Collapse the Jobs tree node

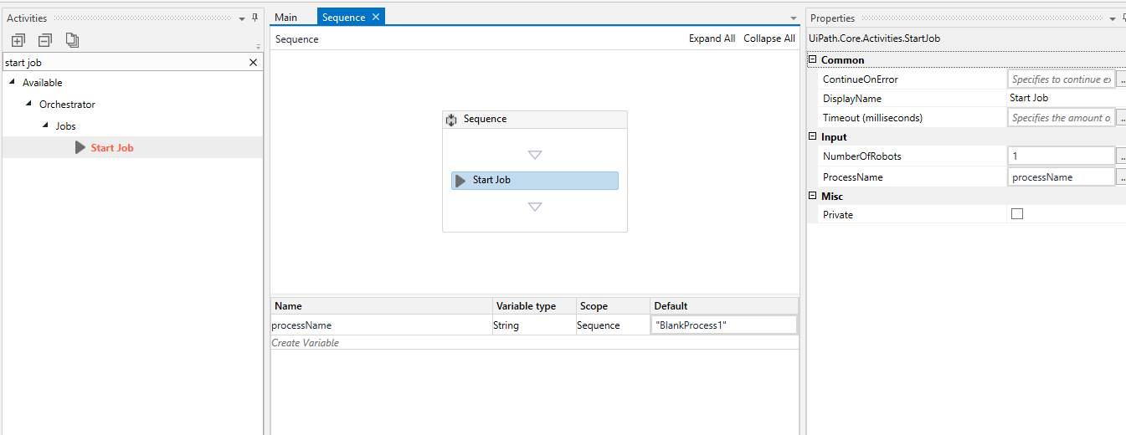46,125
